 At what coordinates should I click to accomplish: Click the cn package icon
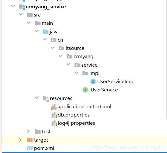pos(54,40)
